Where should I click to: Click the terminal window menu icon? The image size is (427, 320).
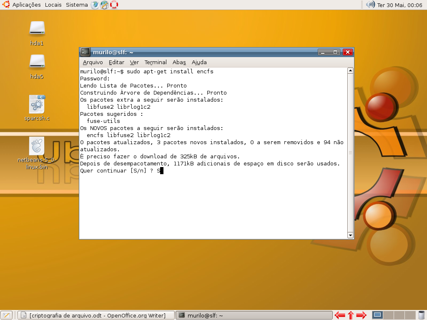tap(85, 52)
